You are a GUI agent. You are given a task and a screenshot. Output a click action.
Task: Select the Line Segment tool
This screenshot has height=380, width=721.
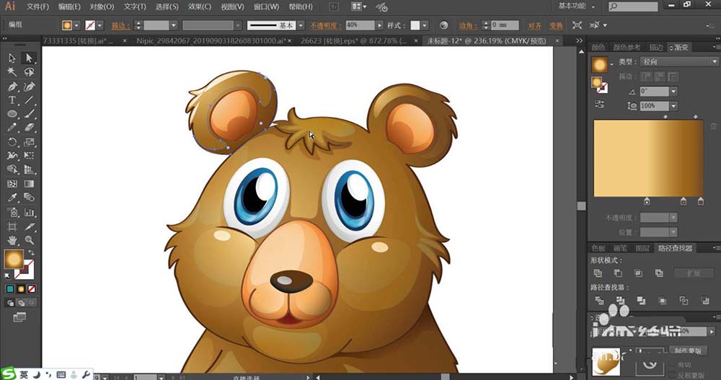pyautogui.click(x=29, y=100)
